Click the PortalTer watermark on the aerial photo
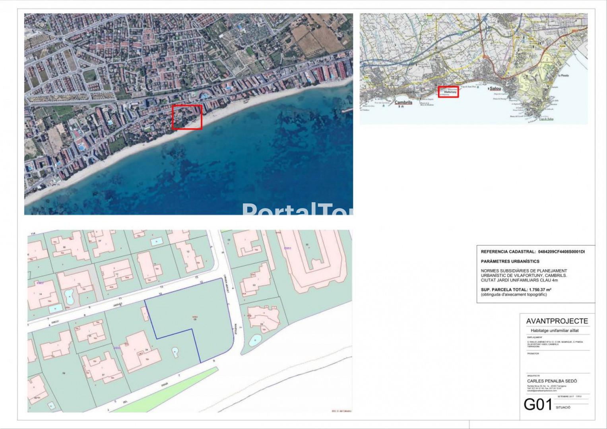The image size is (607, 429). click(x=297, y=209)
